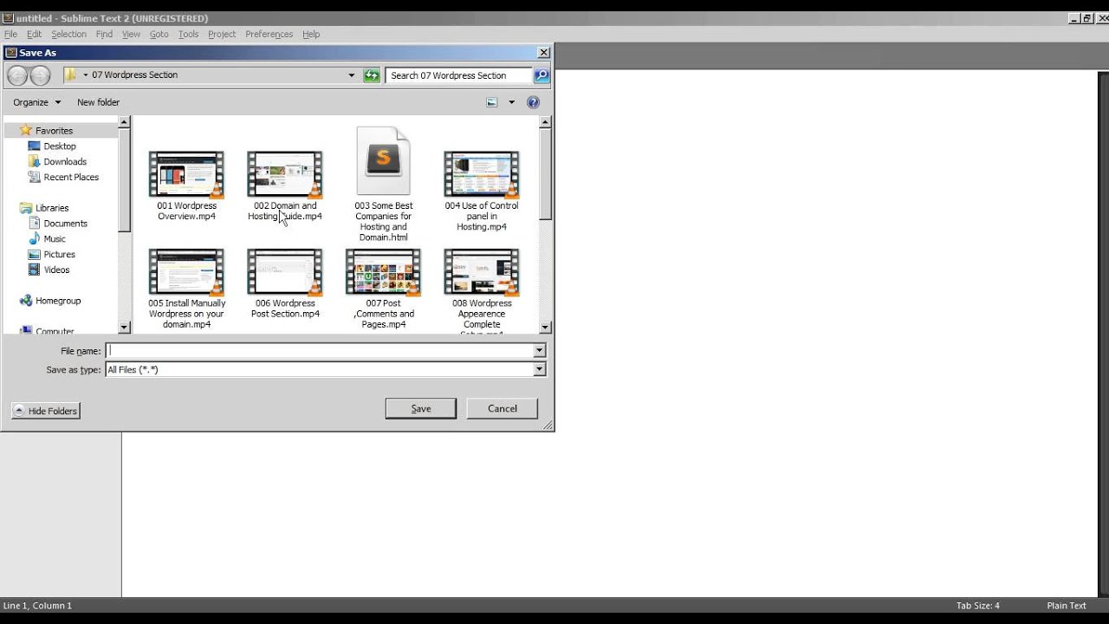Click the file list scrollbar up arrow
Image resolution: width=1109 pixels, height=624 pixels.
click(x=545, y=122)
